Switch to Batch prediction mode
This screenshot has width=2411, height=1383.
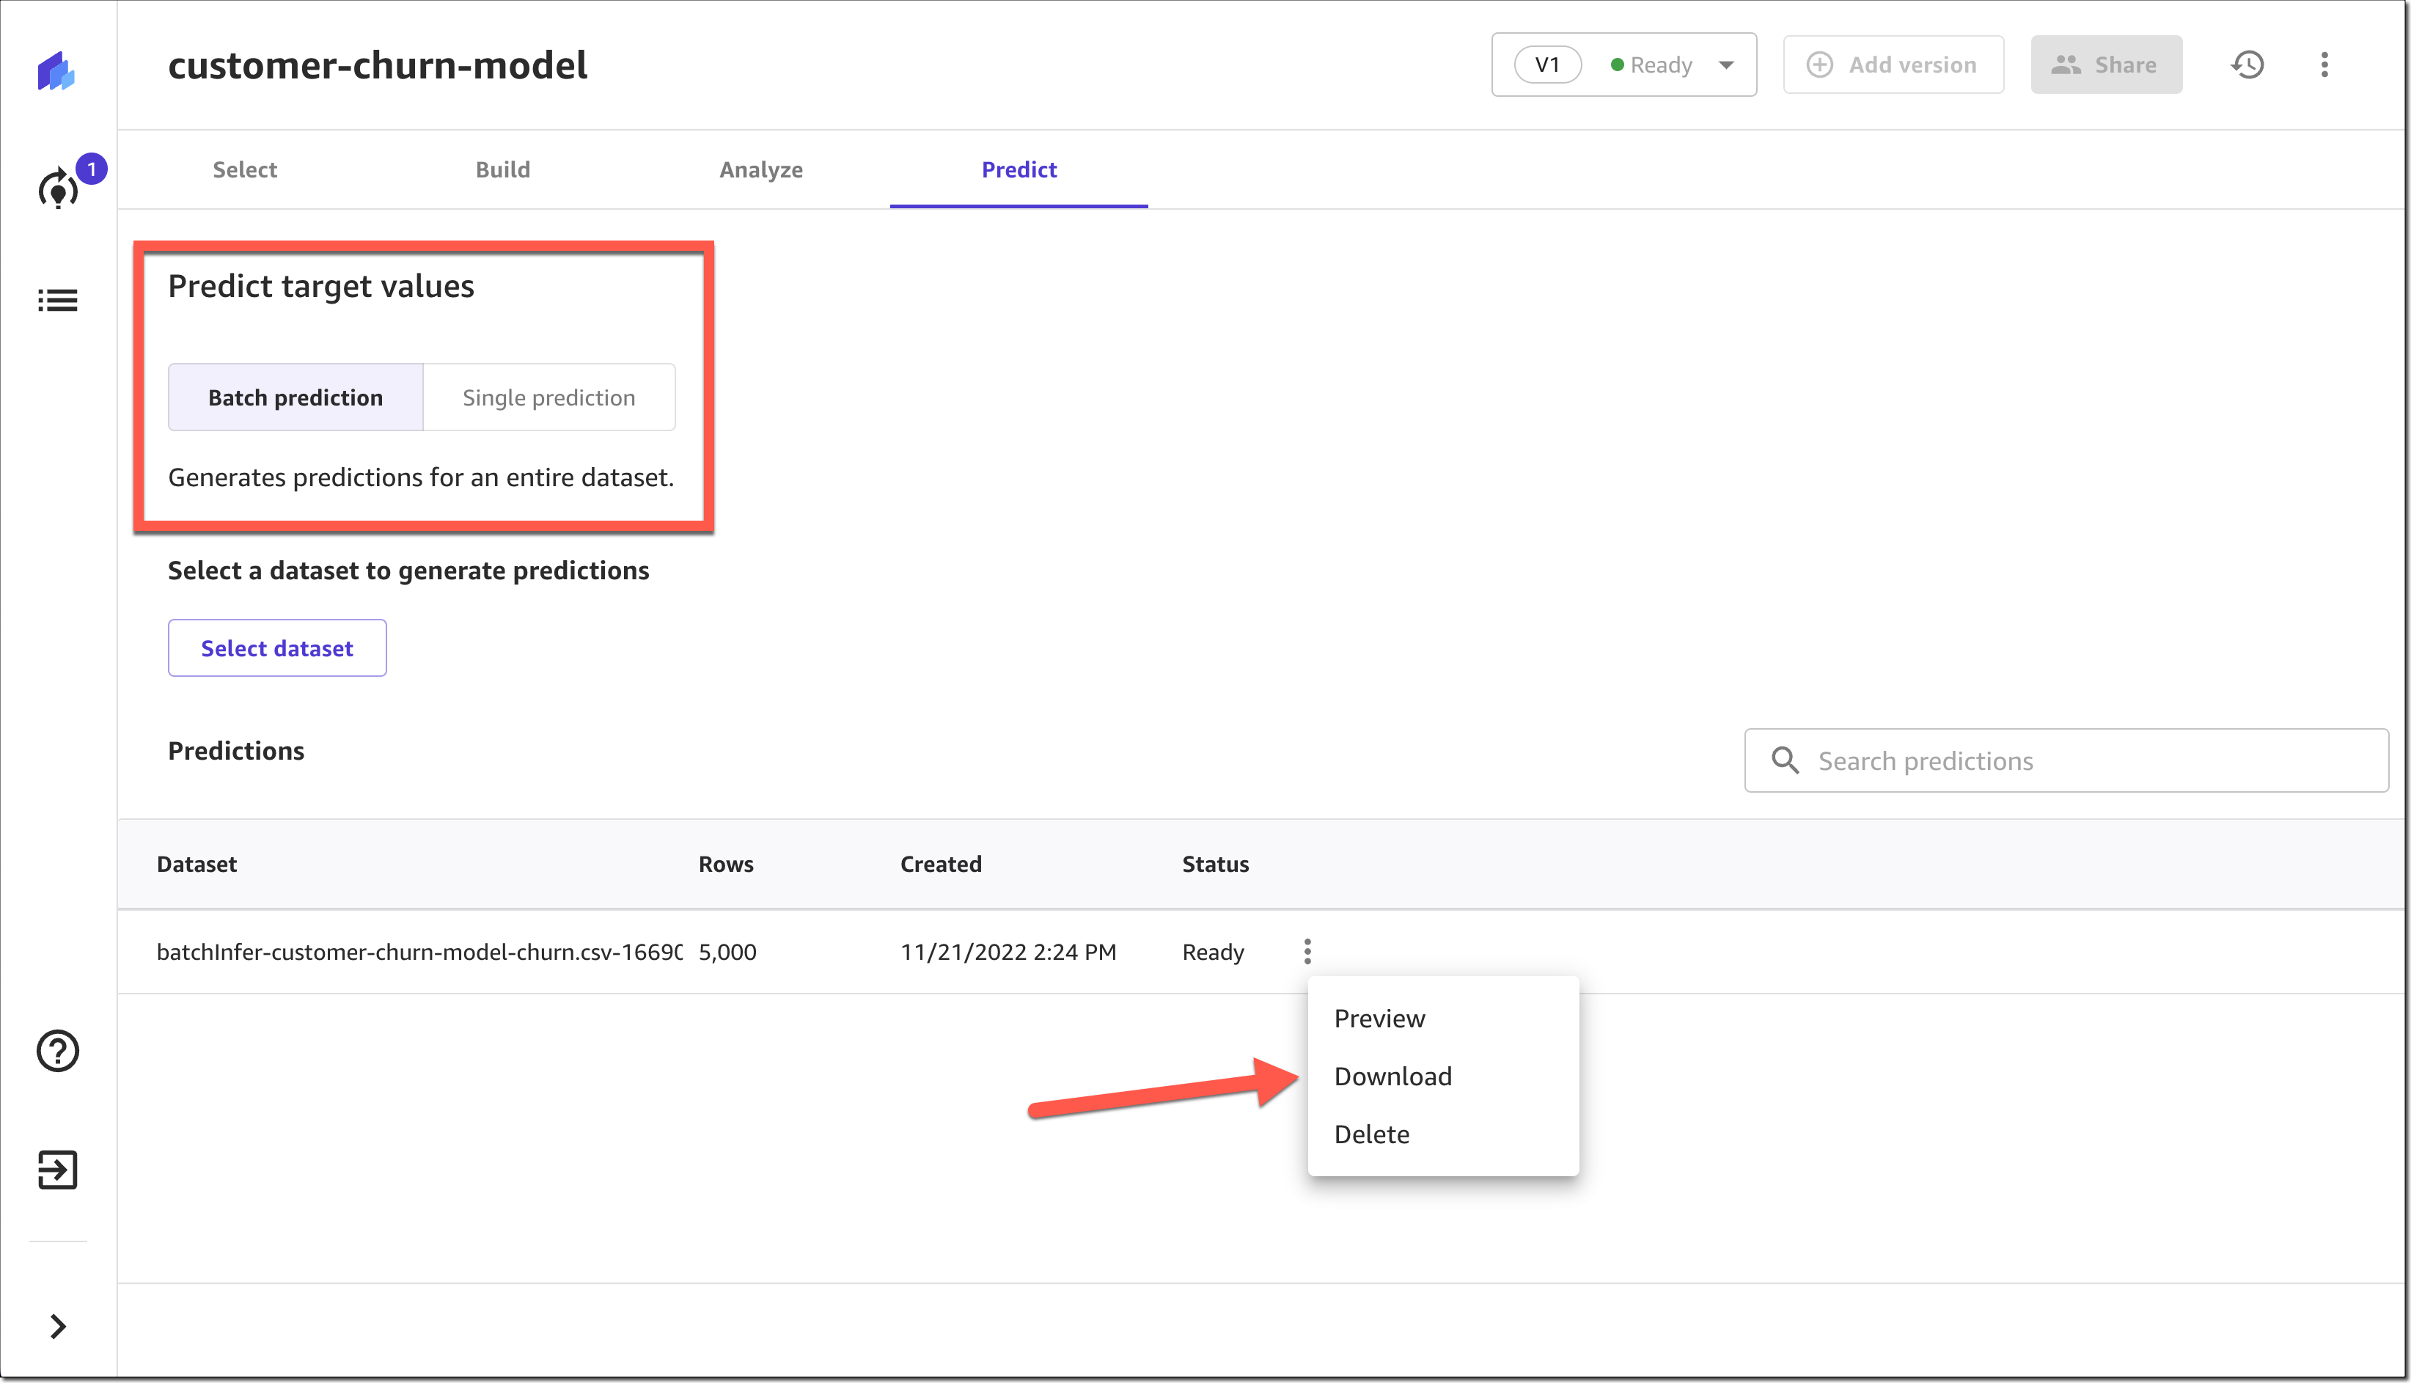(x=296, y=397)
